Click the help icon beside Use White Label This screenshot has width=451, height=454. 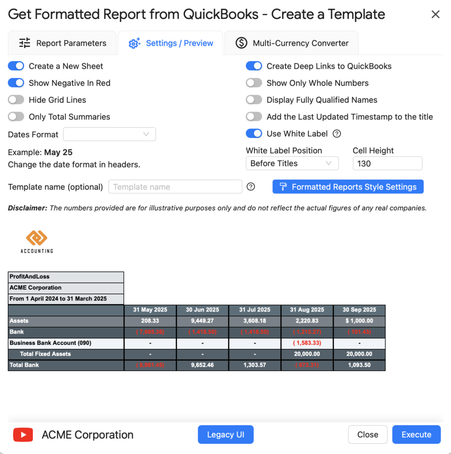coord(337,134)
